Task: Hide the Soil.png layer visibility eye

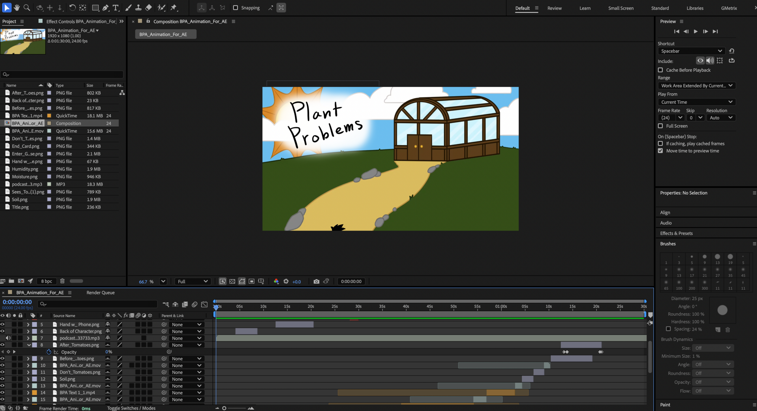Action: coord(2,379)
